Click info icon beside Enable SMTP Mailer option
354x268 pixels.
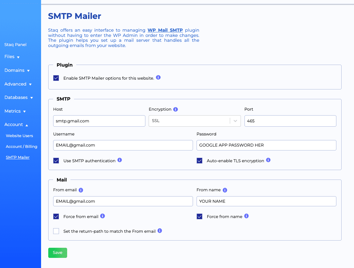[x=158, y=78]
